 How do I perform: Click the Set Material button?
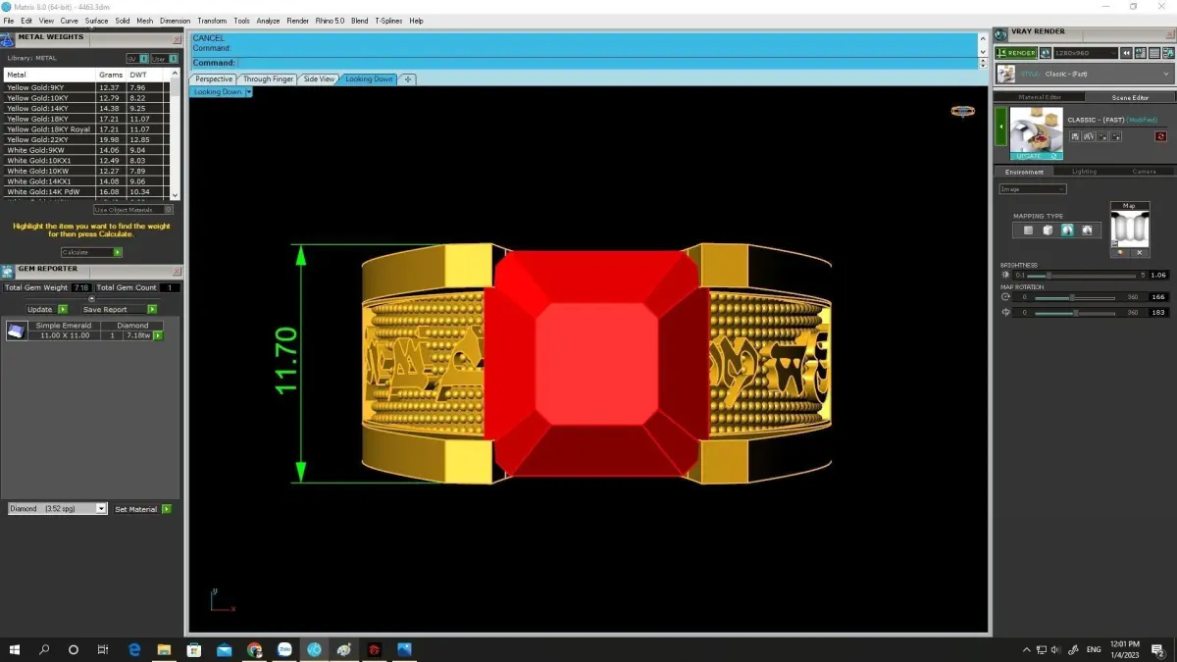[x=142, y=509]
